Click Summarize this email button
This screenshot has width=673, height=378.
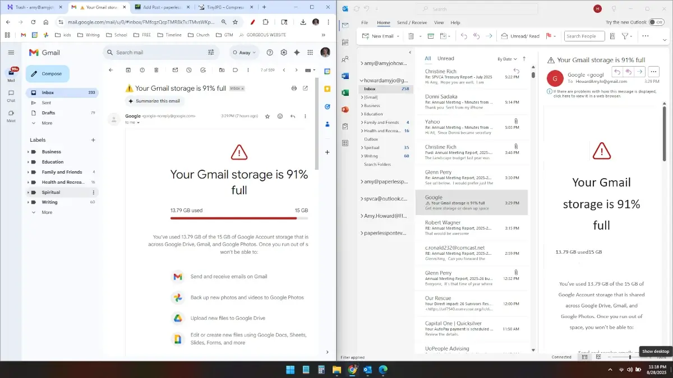click(154, 101)
